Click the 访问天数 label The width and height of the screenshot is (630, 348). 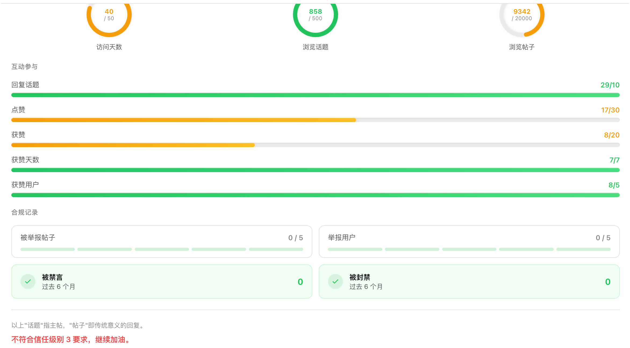pos(109,47)
